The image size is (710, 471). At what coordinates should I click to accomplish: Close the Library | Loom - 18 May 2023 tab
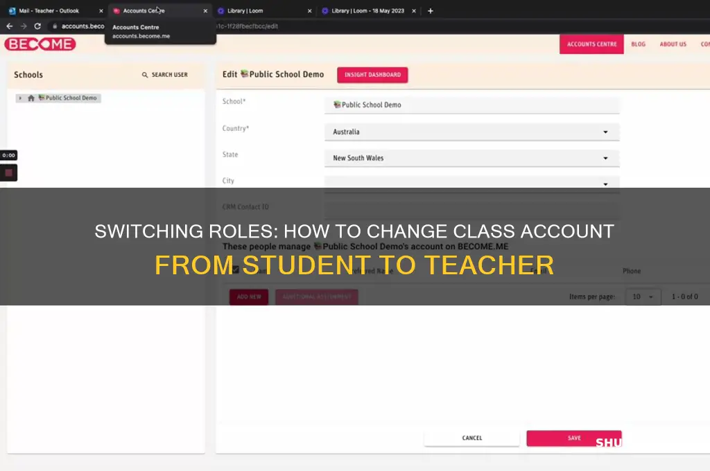click(x=414, y=11)
